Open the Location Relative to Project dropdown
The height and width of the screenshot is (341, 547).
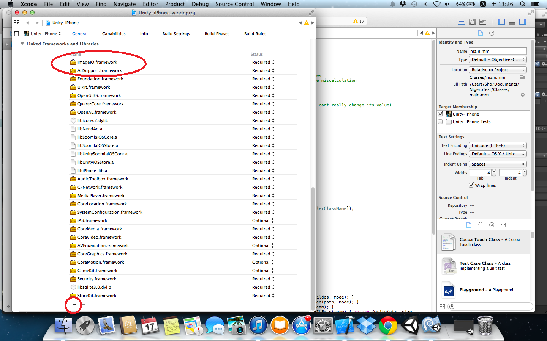(498, 70)
